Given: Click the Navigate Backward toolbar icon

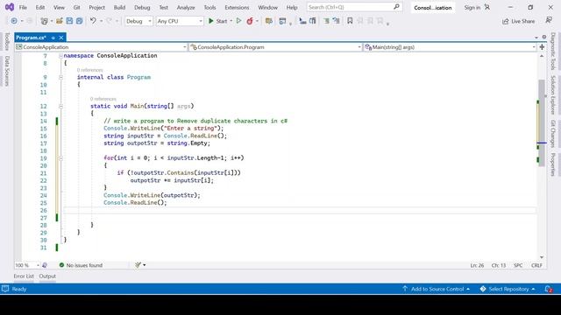Looking at the screenshot, I should (x=14, y=21).
